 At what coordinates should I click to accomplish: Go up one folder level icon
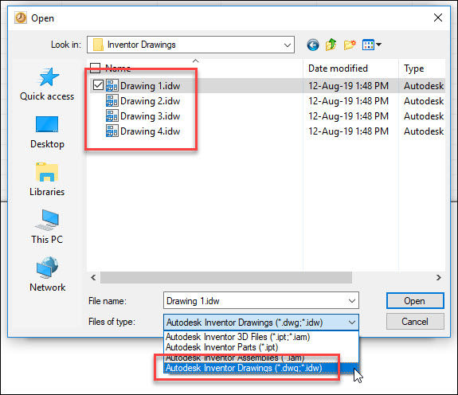pos(331,45)
